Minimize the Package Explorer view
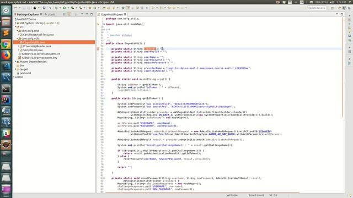Viewport: 353px width, 198px height. 87,14
